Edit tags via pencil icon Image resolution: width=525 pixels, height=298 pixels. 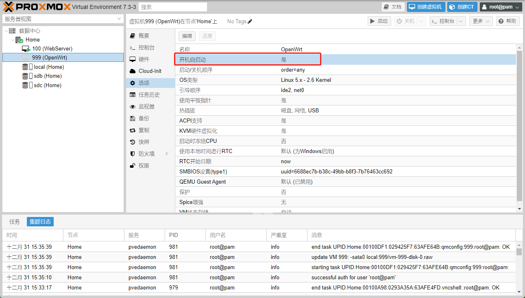[250, 21]
